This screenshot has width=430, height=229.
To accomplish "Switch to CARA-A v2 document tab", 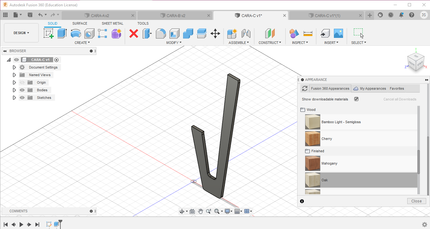I will tap(99, 15).
